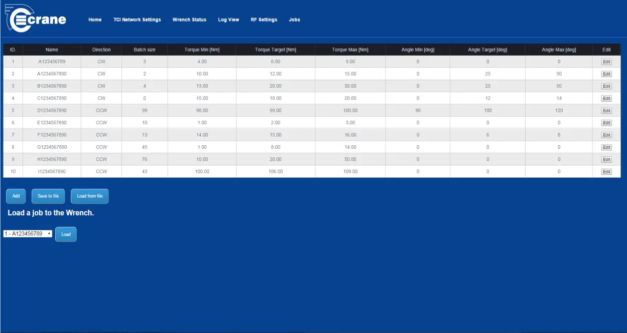Go to Wrench Status page
627x333 pixels.
pyautogui.click(x=189, y=20)
